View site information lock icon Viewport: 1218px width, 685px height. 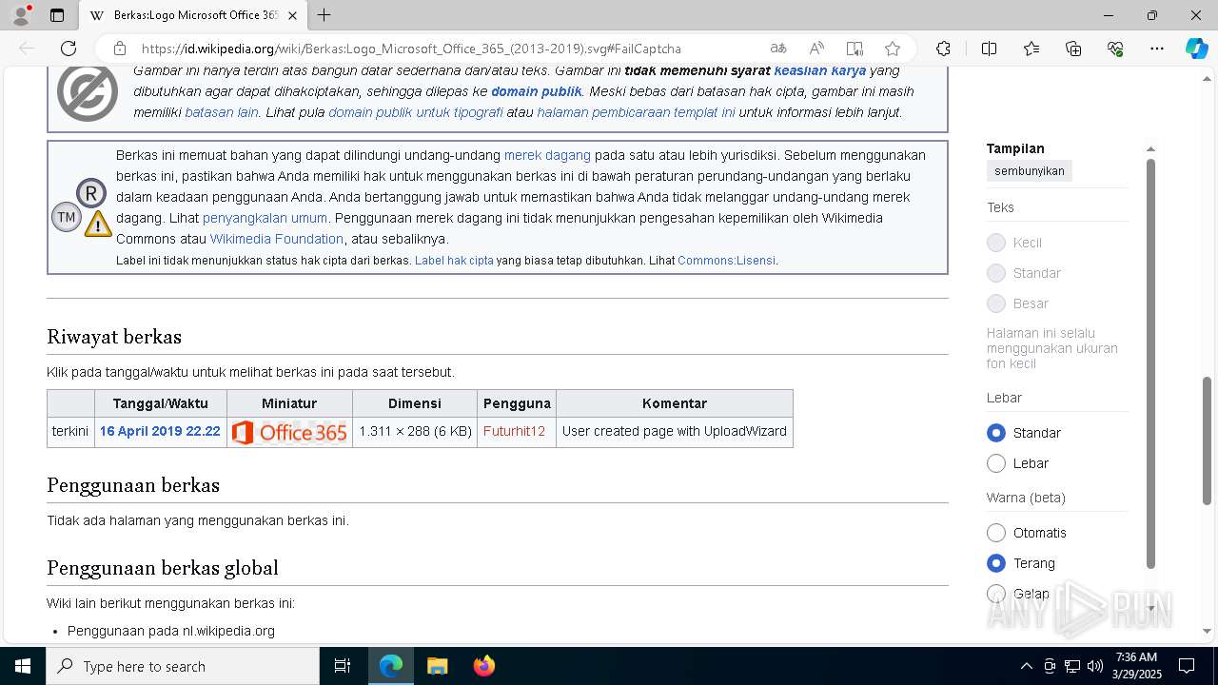(120, 49)
